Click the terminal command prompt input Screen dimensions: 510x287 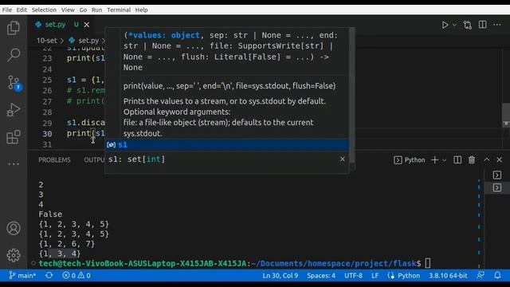[x=427, y=263]
